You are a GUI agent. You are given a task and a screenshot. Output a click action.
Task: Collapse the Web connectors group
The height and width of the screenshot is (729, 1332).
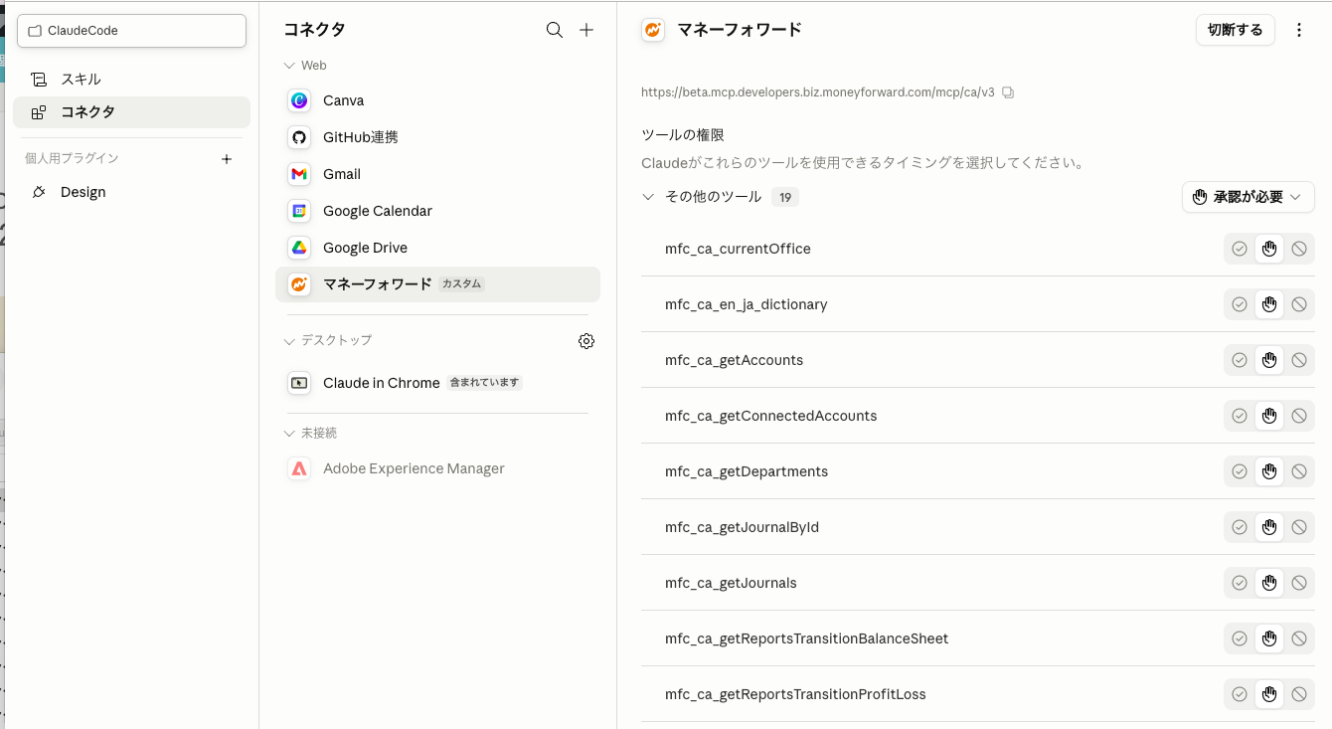(x=289, y=66)
